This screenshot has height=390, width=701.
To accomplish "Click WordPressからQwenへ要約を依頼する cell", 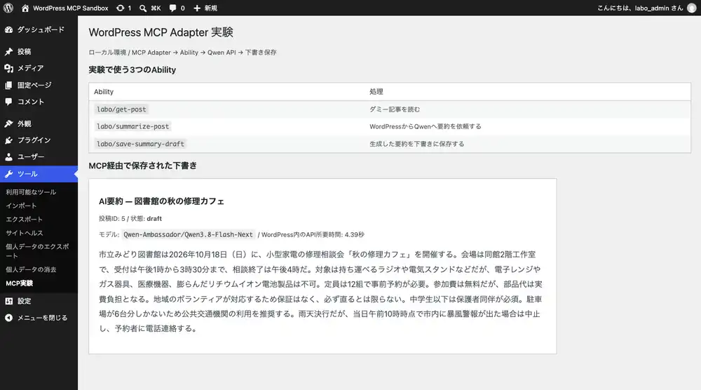I will 426,126.
